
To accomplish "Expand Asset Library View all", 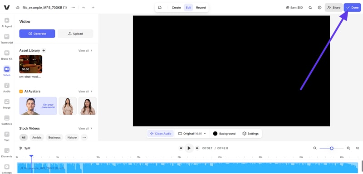I will pos(85,50).
